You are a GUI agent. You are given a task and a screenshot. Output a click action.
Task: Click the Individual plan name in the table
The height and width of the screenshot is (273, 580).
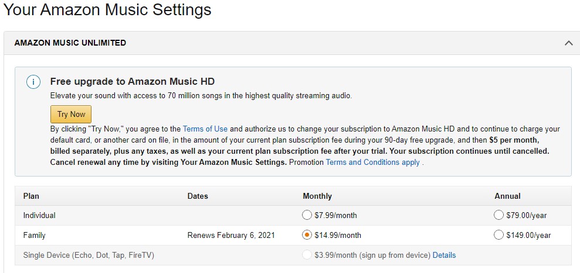39,215
